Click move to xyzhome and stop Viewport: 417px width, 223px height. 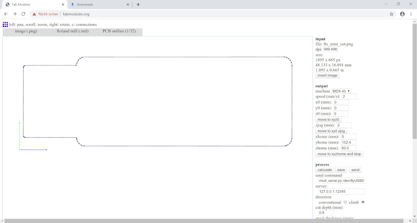coord(339,154)
